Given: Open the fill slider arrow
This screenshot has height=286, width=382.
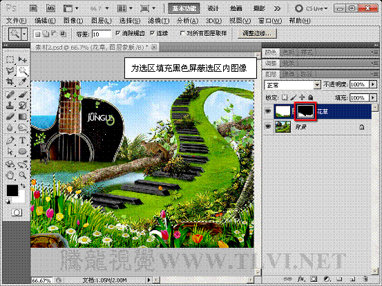Looking at the screenshot, I should click(373, 97).
